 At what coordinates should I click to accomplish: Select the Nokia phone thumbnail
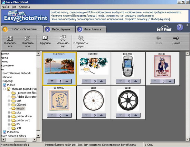128,66
